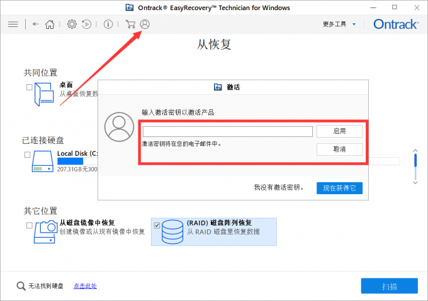Click the resume recovery icon

pyautogui.click(x=86, y=25)
